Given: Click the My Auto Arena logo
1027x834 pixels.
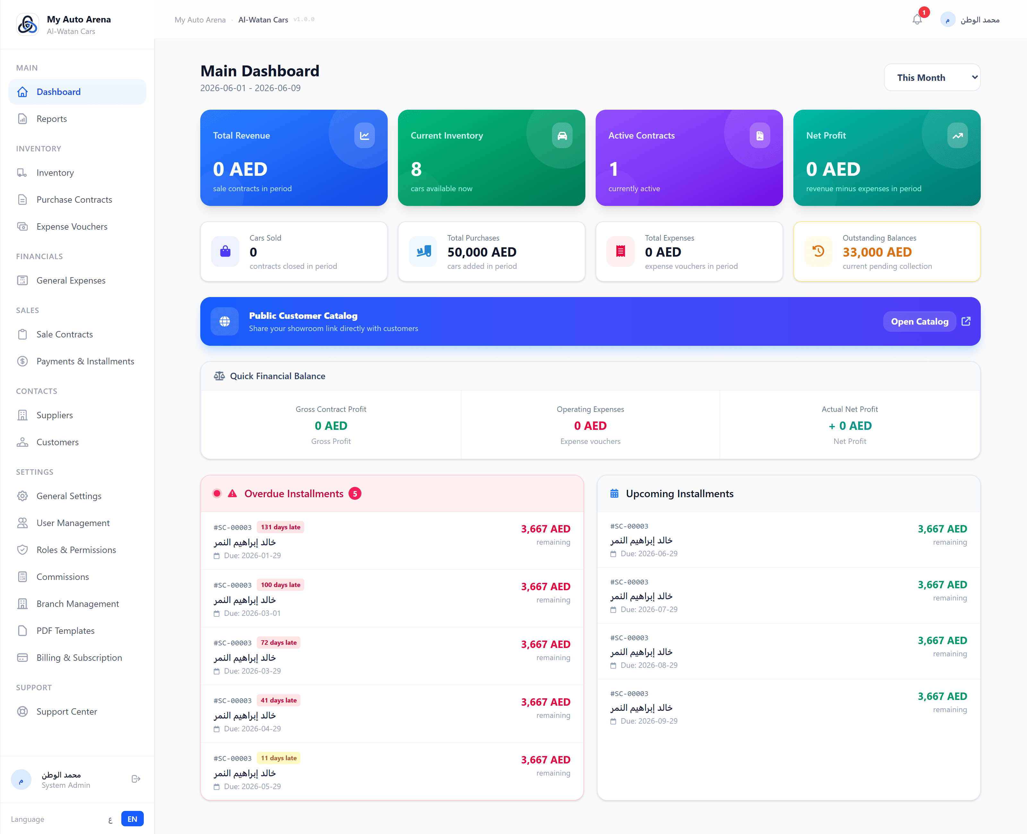Looking at the screenshot, I should pos(27,24).
